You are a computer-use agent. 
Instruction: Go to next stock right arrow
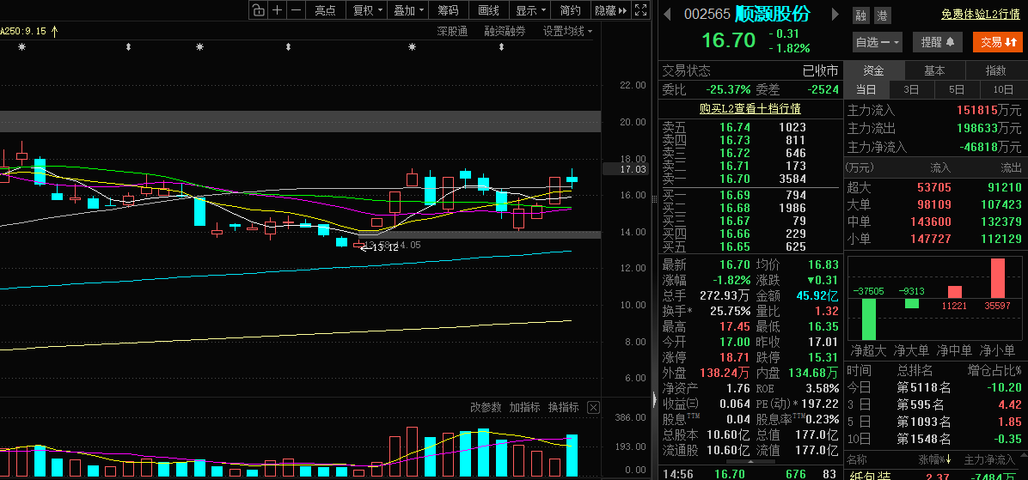click(835, 14)
